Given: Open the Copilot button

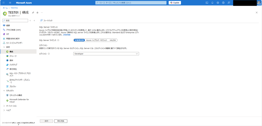Looking at the screenshot, I should [175, 3].
